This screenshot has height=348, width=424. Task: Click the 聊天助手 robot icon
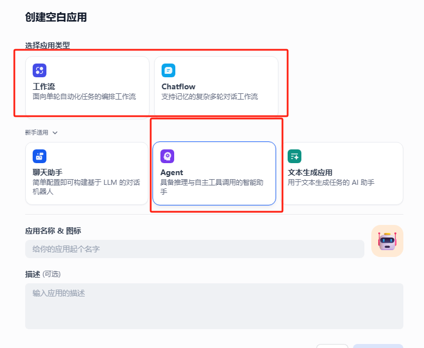click(40, 156)
